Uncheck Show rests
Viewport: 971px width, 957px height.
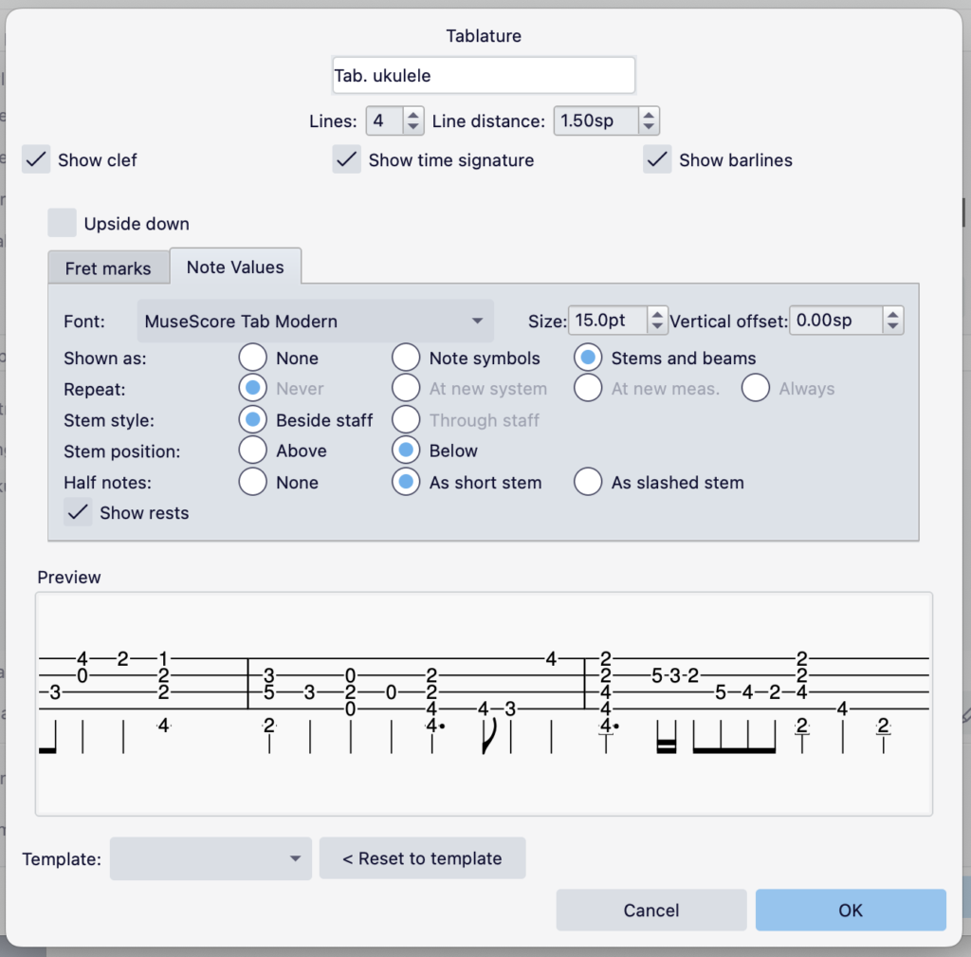point(78,512)
